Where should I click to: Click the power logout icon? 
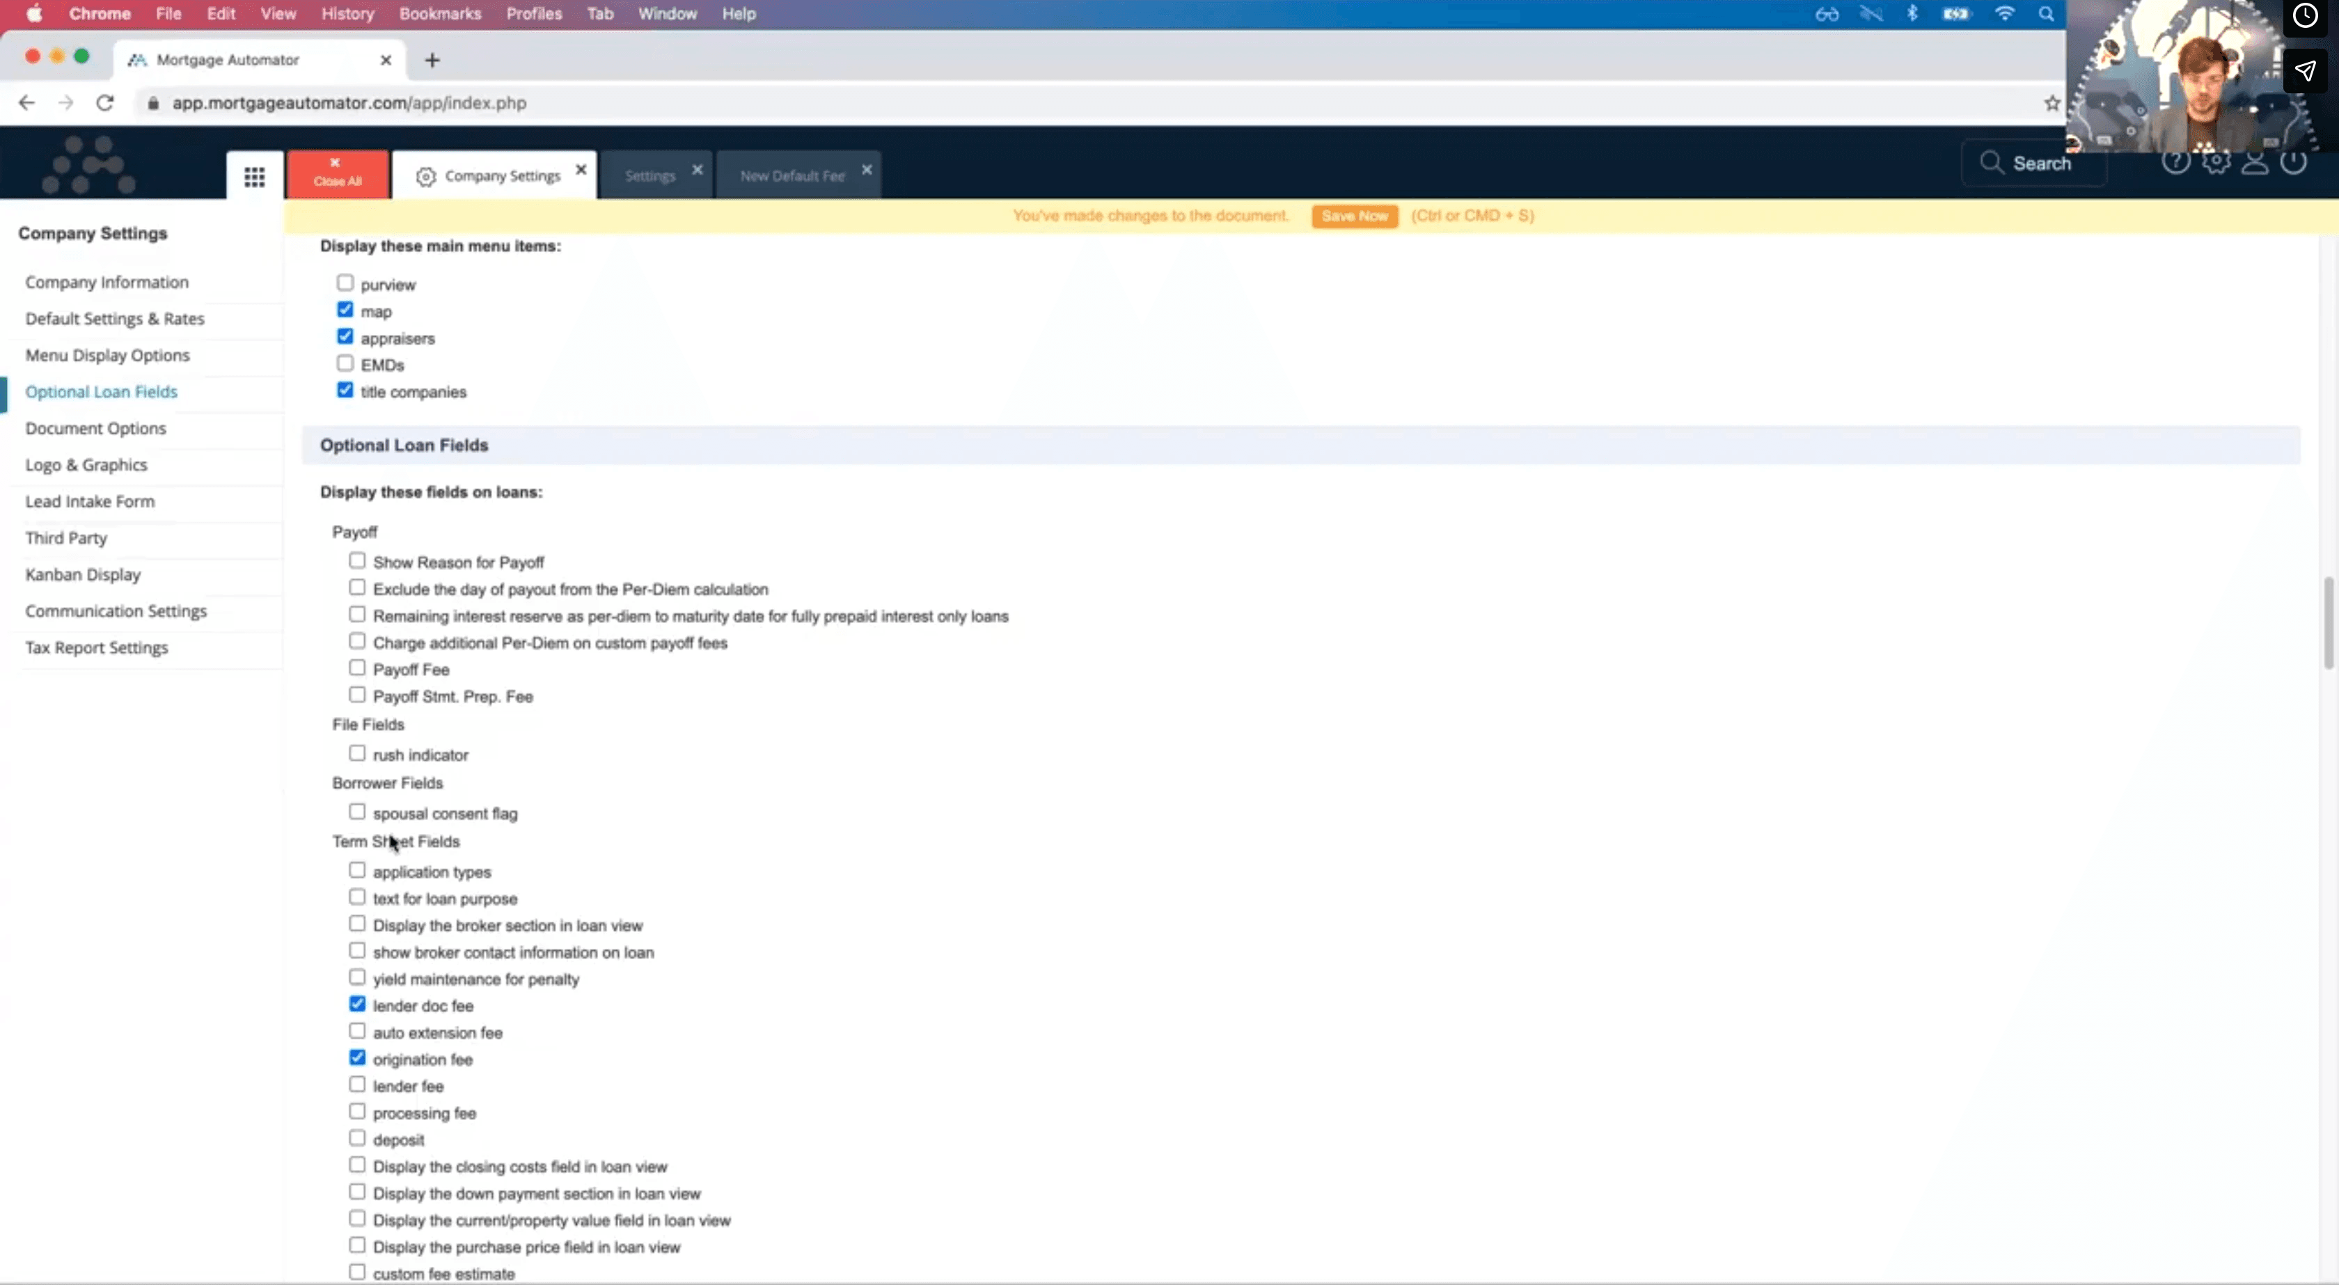pos(2294,163)
